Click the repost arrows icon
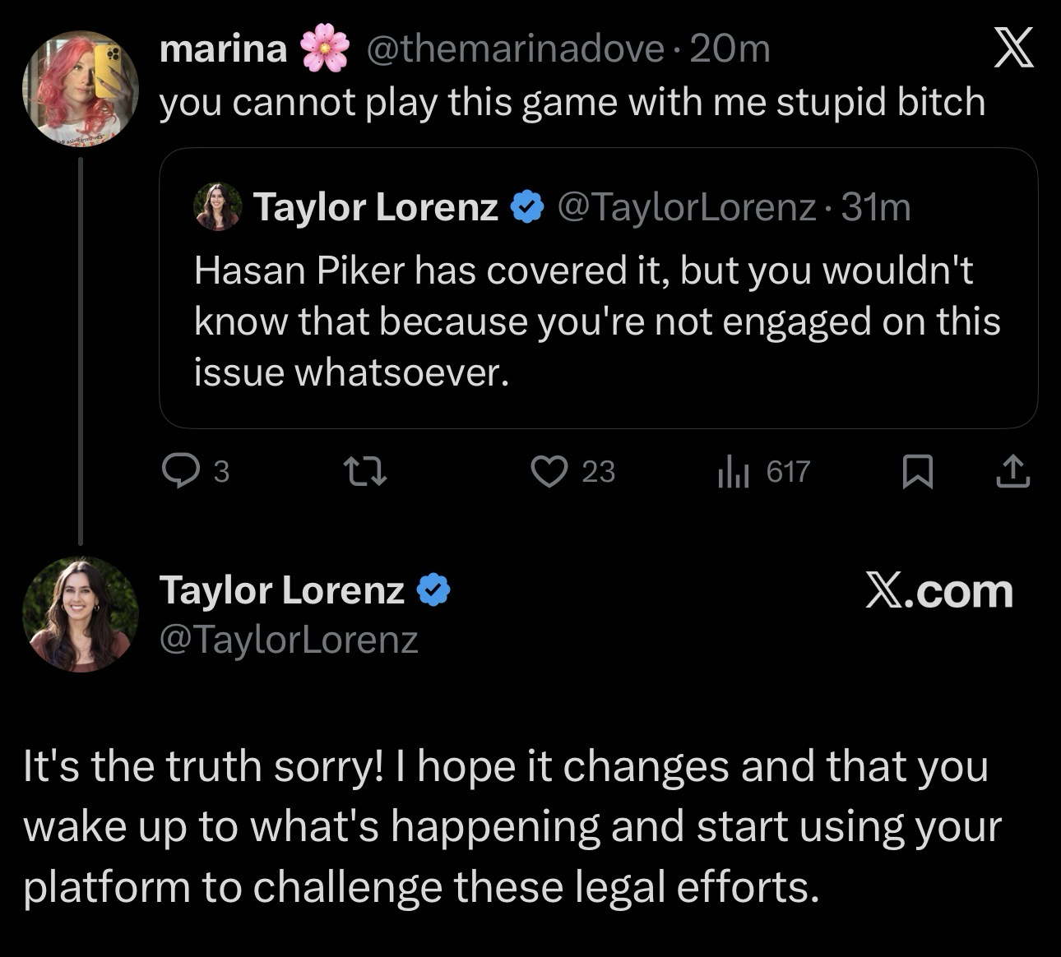The image size is (1061, 957). pyautogui.click(x=364, y=472)
